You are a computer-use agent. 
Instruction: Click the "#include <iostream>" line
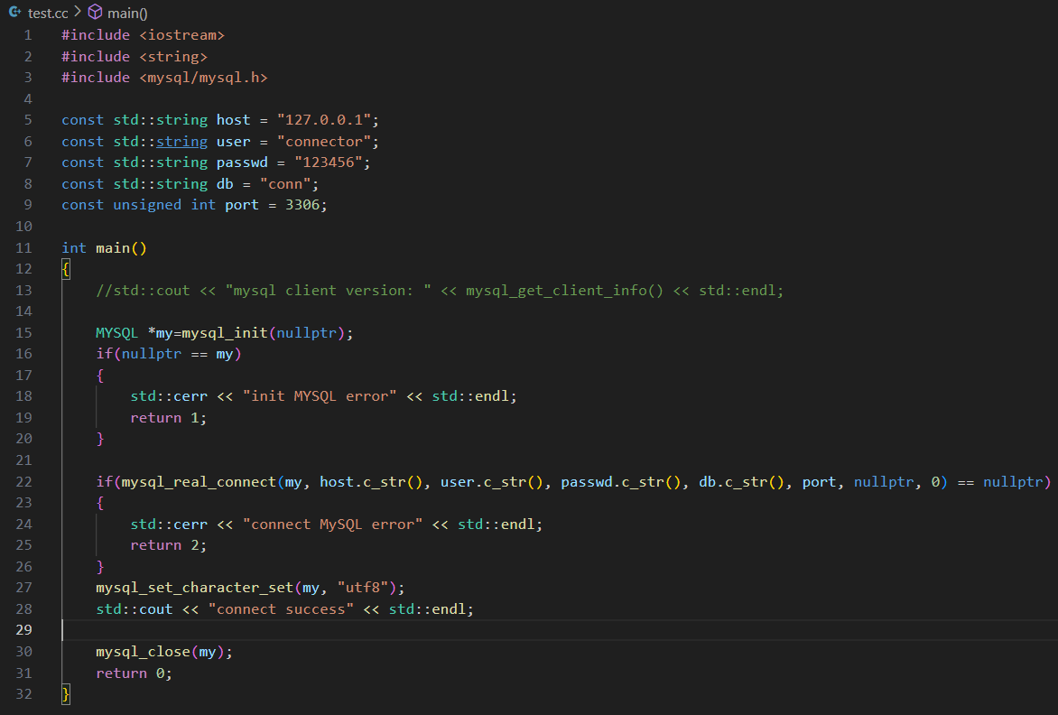coord(143,35)
